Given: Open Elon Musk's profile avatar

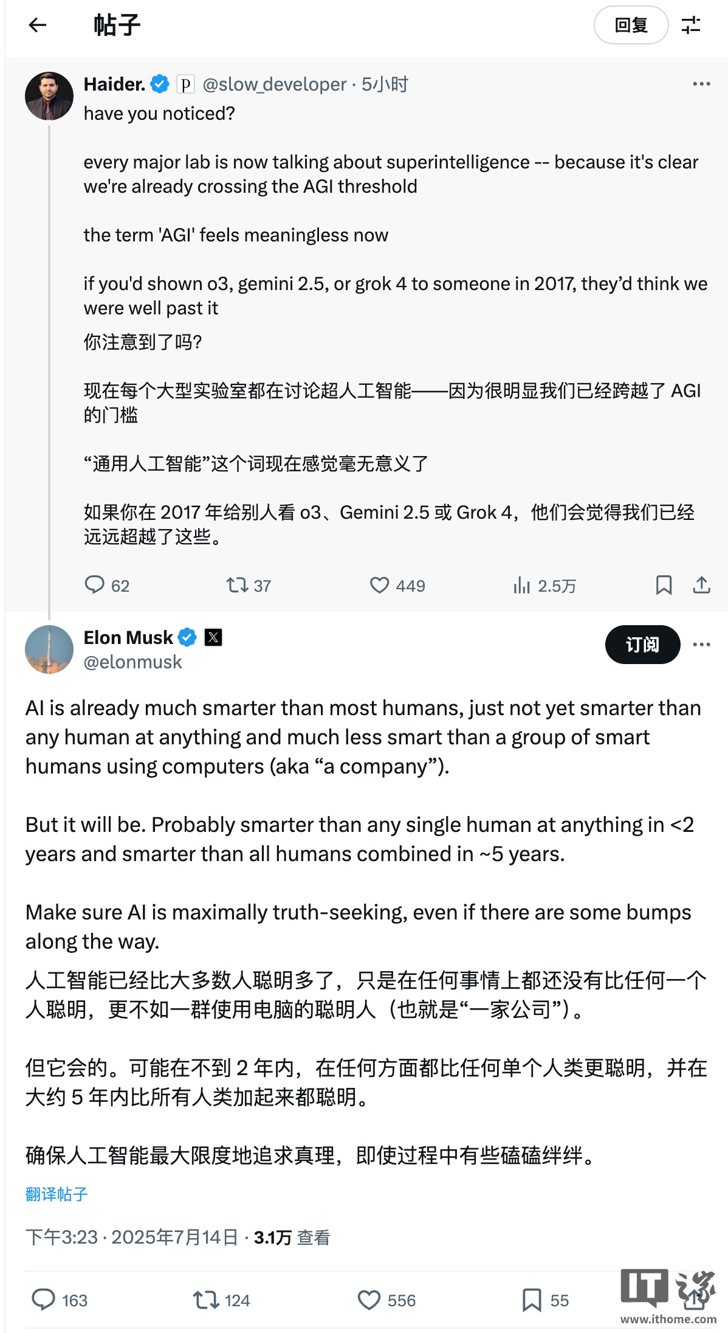Looking at the screenshot, I should pos(49,649).
